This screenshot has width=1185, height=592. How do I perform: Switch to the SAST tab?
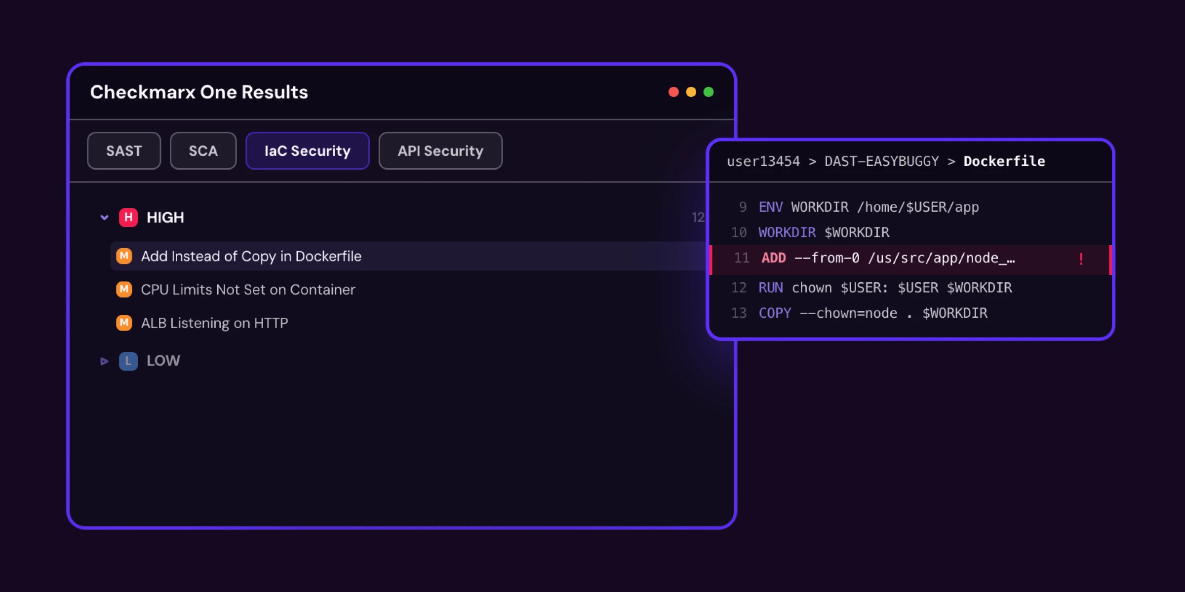[x=124, y=151]
